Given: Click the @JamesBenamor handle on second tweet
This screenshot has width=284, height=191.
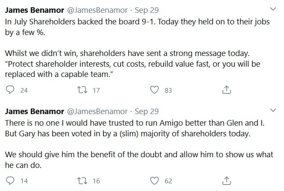Looking at the screenshot, I should [97, 112].
